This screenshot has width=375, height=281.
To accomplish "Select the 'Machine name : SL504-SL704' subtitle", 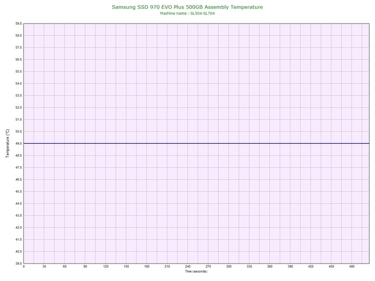I will [x=187, y=13].
